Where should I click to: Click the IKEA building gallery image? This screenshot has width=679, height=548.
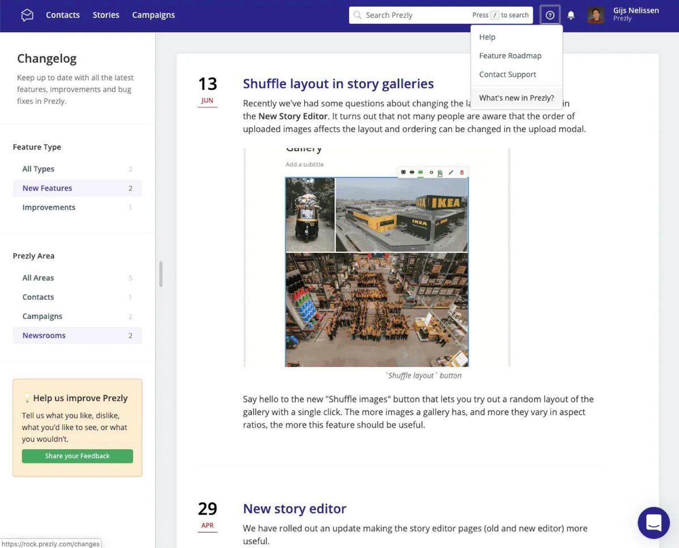402,214
